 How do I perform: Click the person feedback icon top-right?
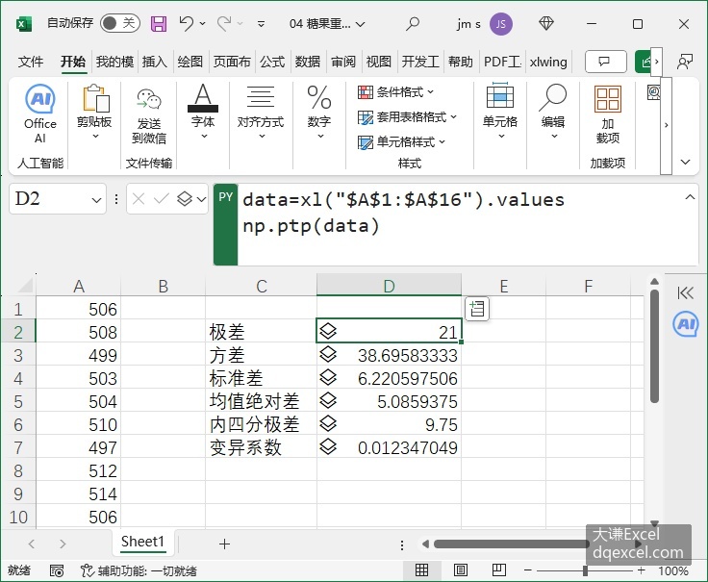685,62
